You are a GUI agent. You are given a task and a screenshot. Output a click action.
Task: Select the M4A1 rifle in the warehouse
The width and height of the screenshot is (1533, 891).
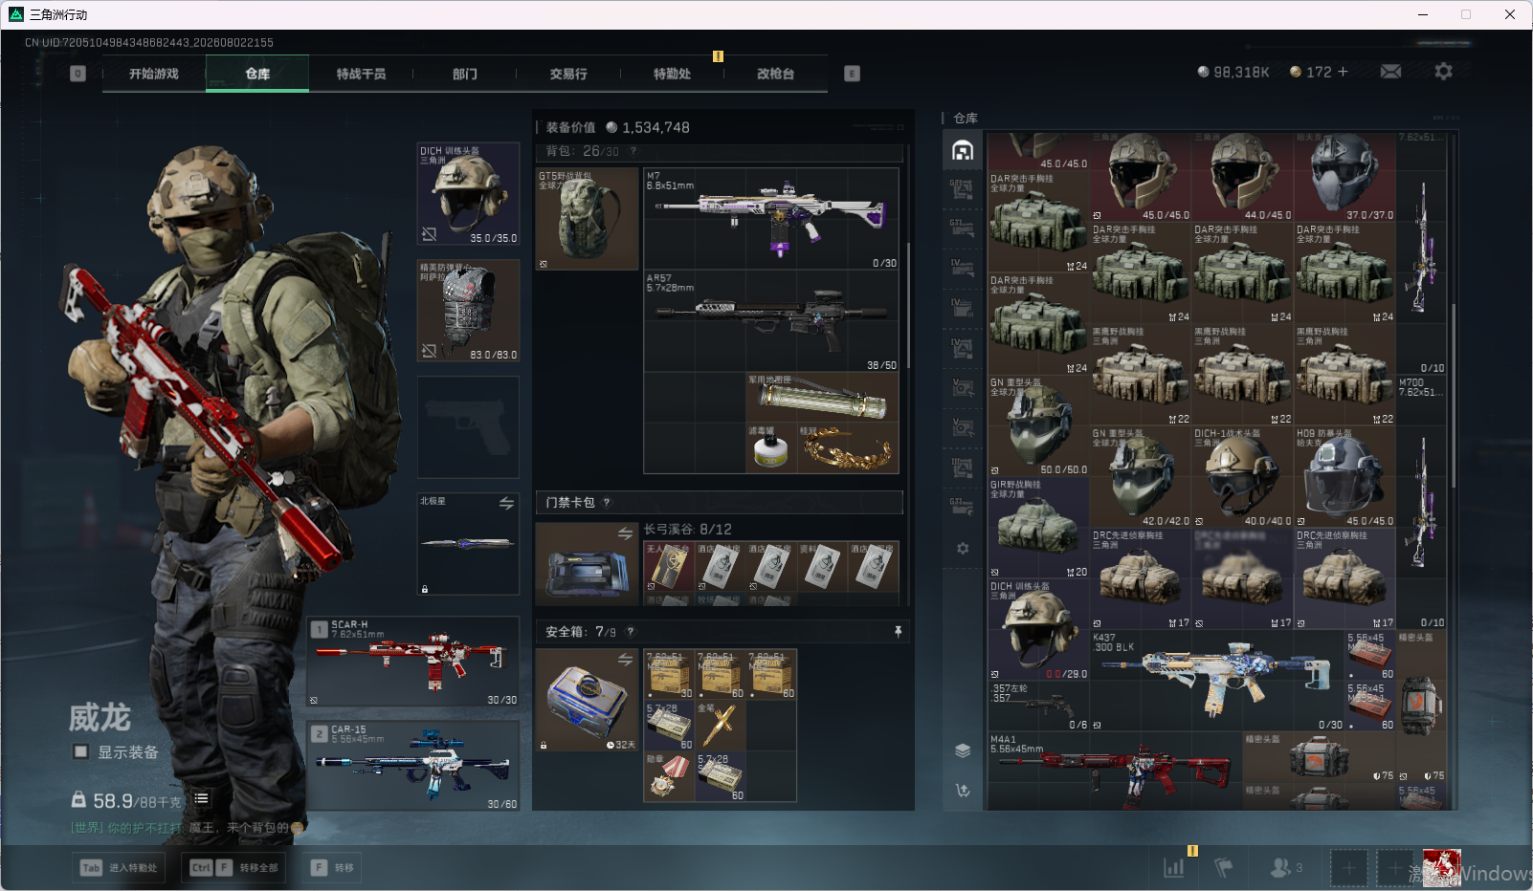click(1115, 771)
